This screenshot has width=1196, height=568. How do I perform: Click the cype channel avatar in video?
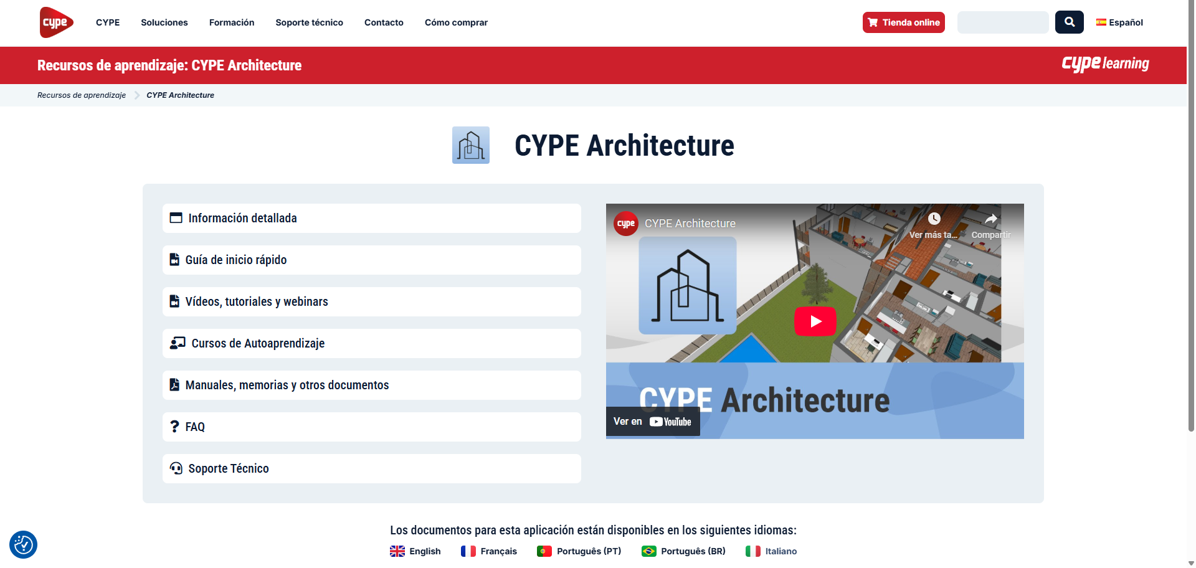tap(625, 224)
